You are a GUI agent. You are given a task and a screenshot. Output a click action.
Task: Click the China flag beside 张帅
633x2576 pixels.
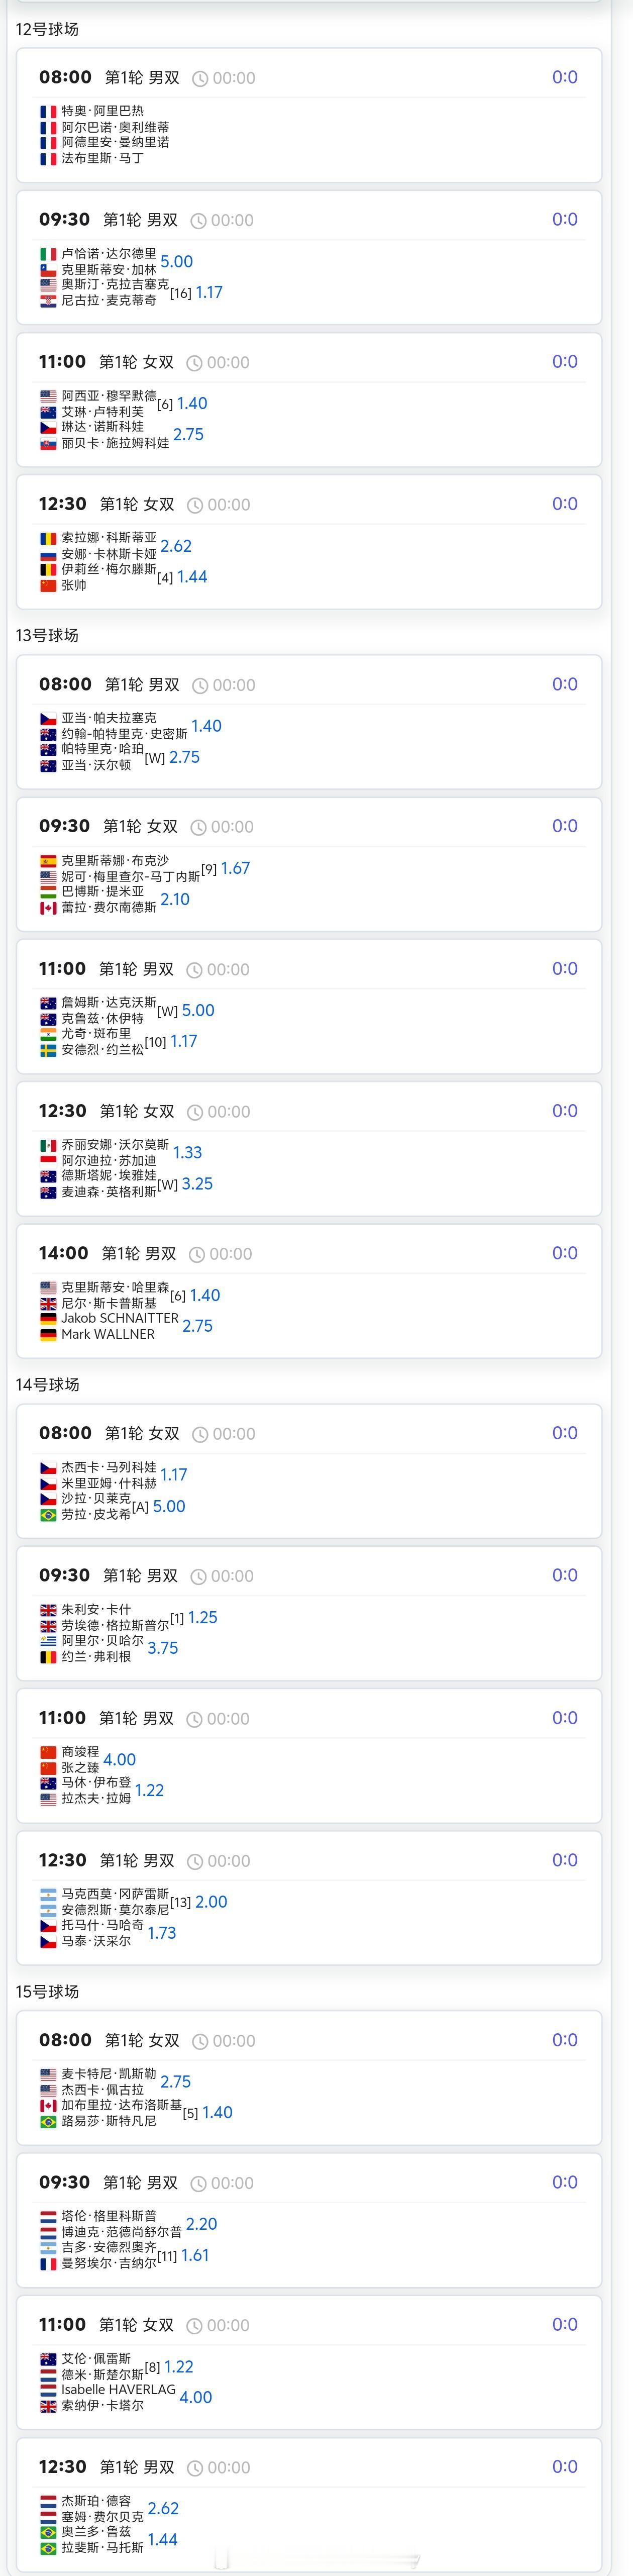[x=48, y=585]
